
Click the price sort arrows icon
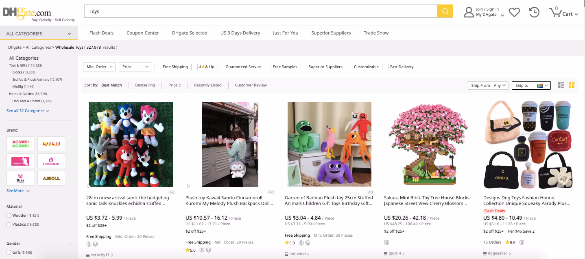(180, 85)
